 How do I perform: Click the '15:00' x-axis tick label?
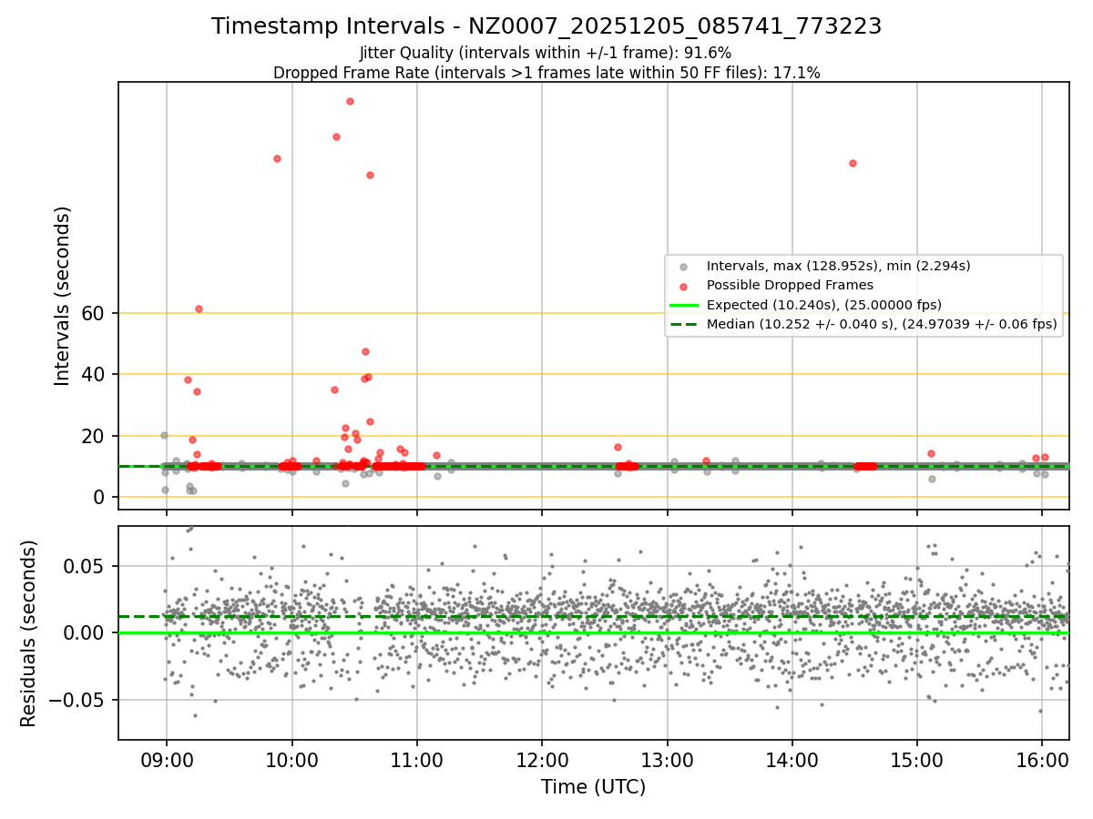[x=917, y=760]
